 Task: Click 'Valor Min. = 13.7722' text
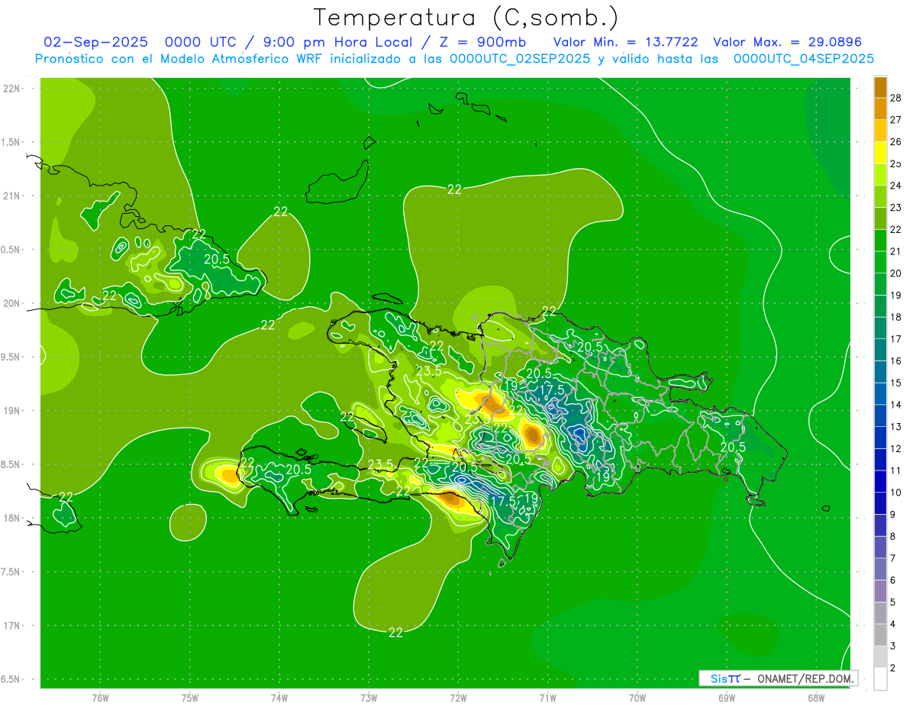click(x=625, y=42)
